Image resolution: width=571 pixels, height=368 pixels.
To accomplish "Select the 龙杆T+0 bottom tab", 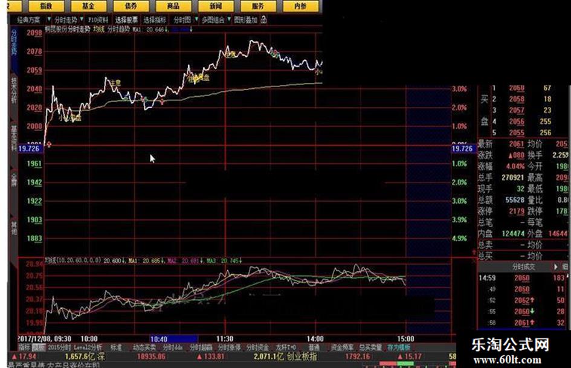I will (286, 347).
